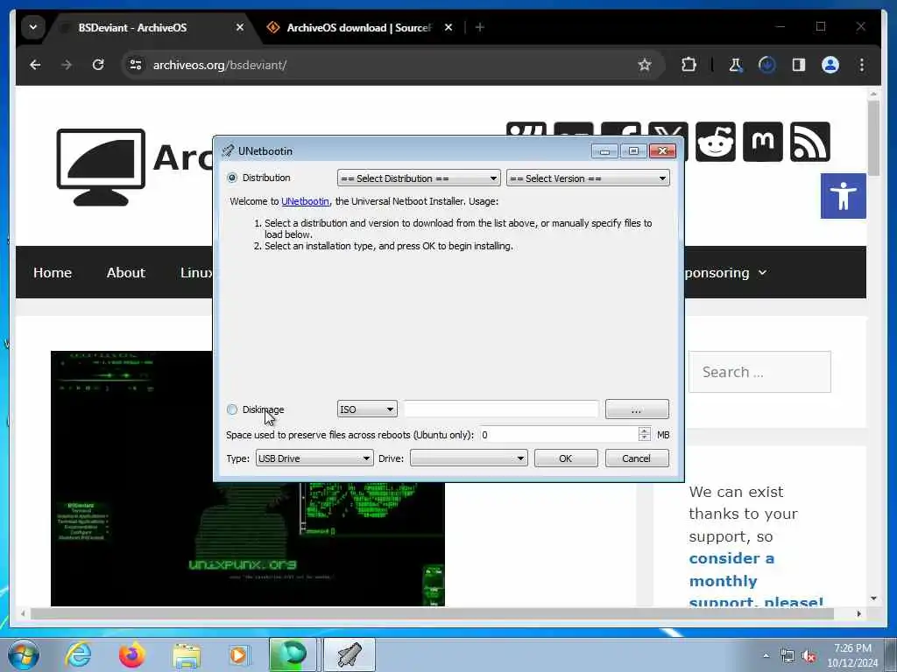The width and height of the screenshot is (897, 672).
Task: Click the website Search field
Action: [x=759, y=372]
